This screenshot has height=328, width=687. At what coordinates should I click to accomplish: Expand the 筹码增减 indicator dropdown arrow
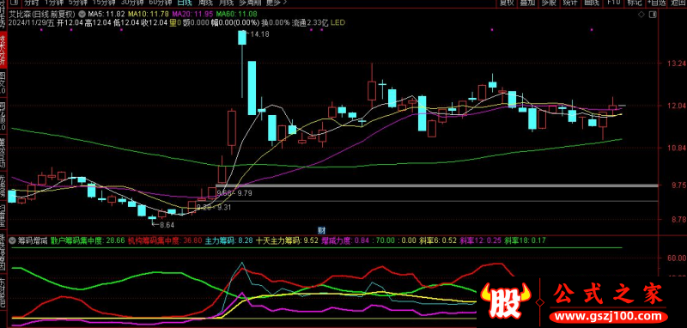click(x=12, y=240)
